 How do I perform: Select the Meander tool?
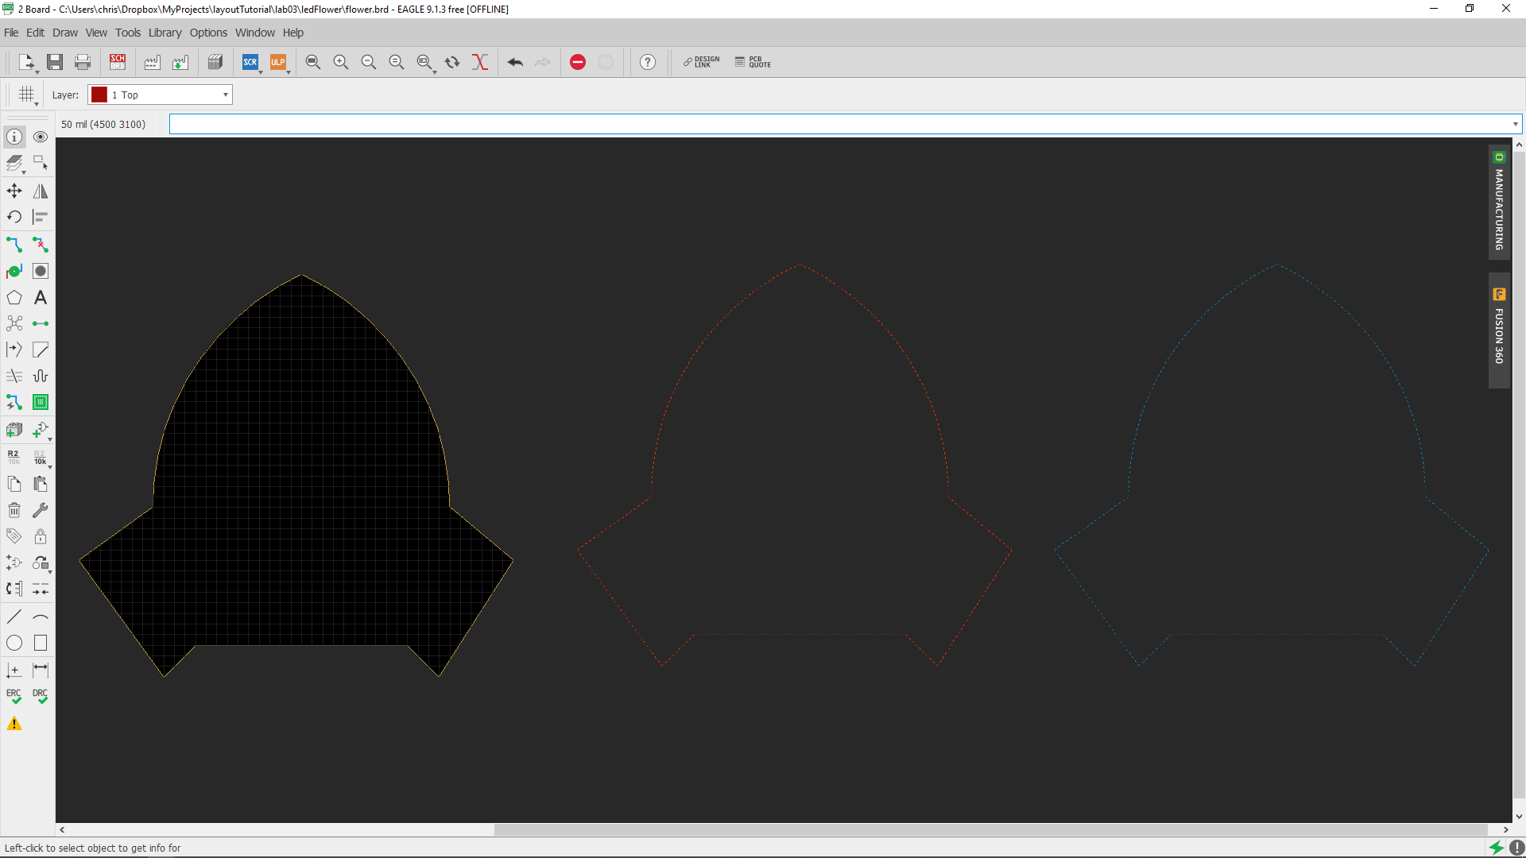(x=41, y=376)
